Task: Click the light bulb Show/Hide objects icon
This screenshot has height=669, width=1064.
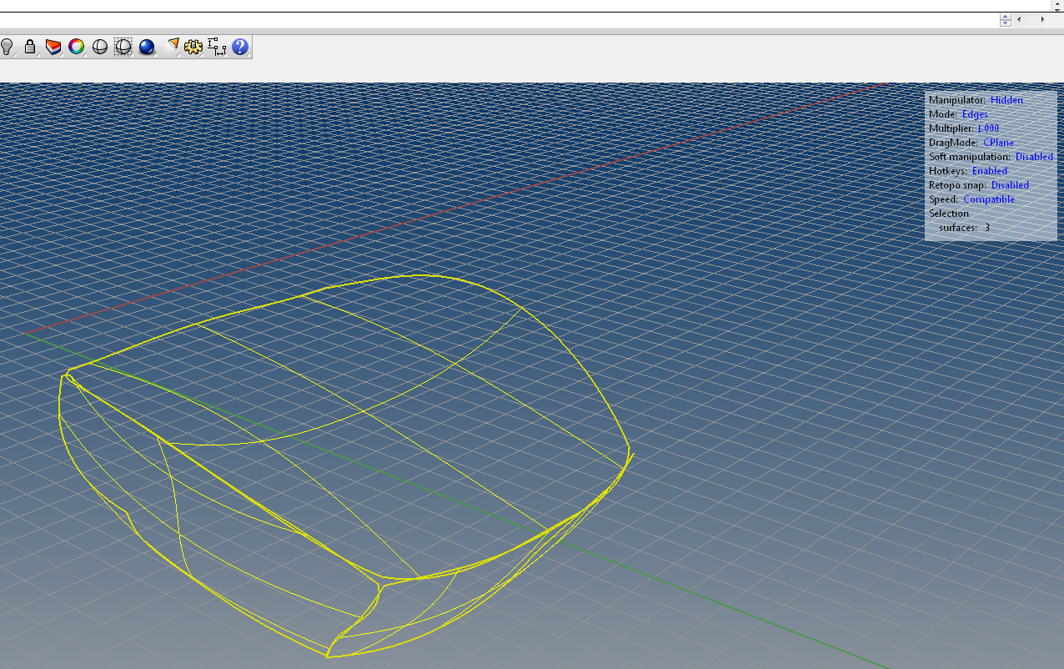Action: (8, 47)
